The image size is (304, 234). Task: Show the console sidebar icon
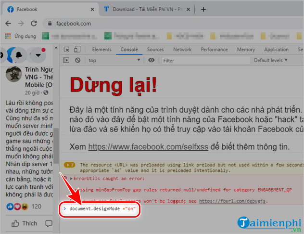click(66, 60)
